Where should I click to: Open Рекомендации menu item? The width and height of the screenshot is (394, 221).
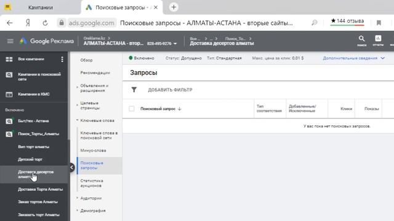(95, 72)
